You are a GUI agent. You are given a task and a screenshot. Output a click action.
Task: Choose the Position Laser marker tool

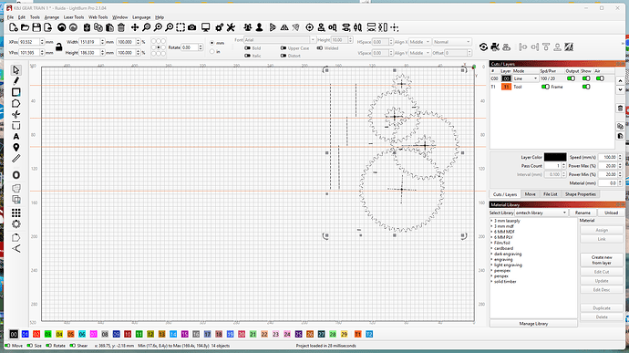pyautogui.click(x=16, y=148)
